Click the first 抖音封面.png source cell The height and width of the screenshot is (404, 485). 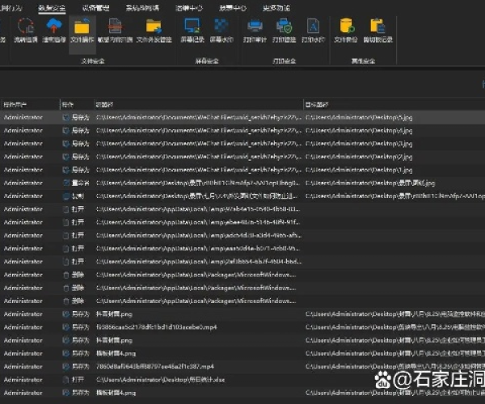coord(114,314)
